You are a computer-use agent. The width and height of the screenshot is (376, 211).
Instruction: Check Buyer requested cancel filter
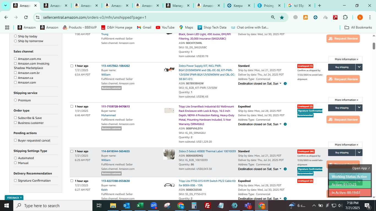[15, 140]
